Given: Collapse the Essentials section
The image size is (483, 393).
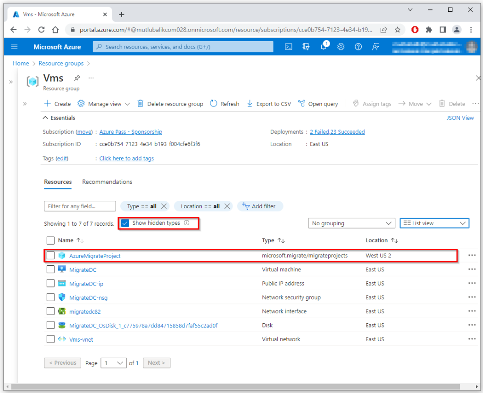Looking at the screenshot, I should click(x=59, y=118).
